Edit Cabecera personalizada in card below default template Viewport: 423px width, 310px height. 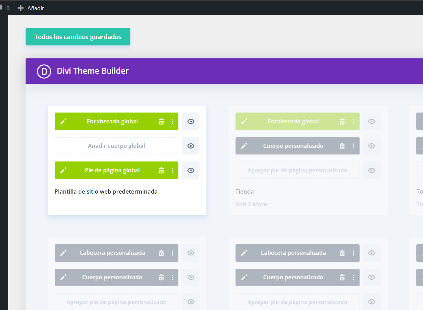63,253
